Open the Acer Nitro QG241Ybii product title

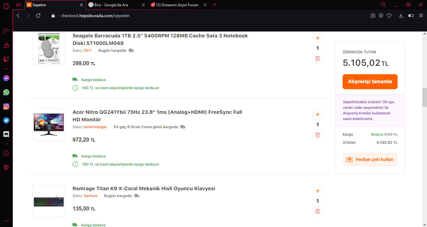point(157,116)
